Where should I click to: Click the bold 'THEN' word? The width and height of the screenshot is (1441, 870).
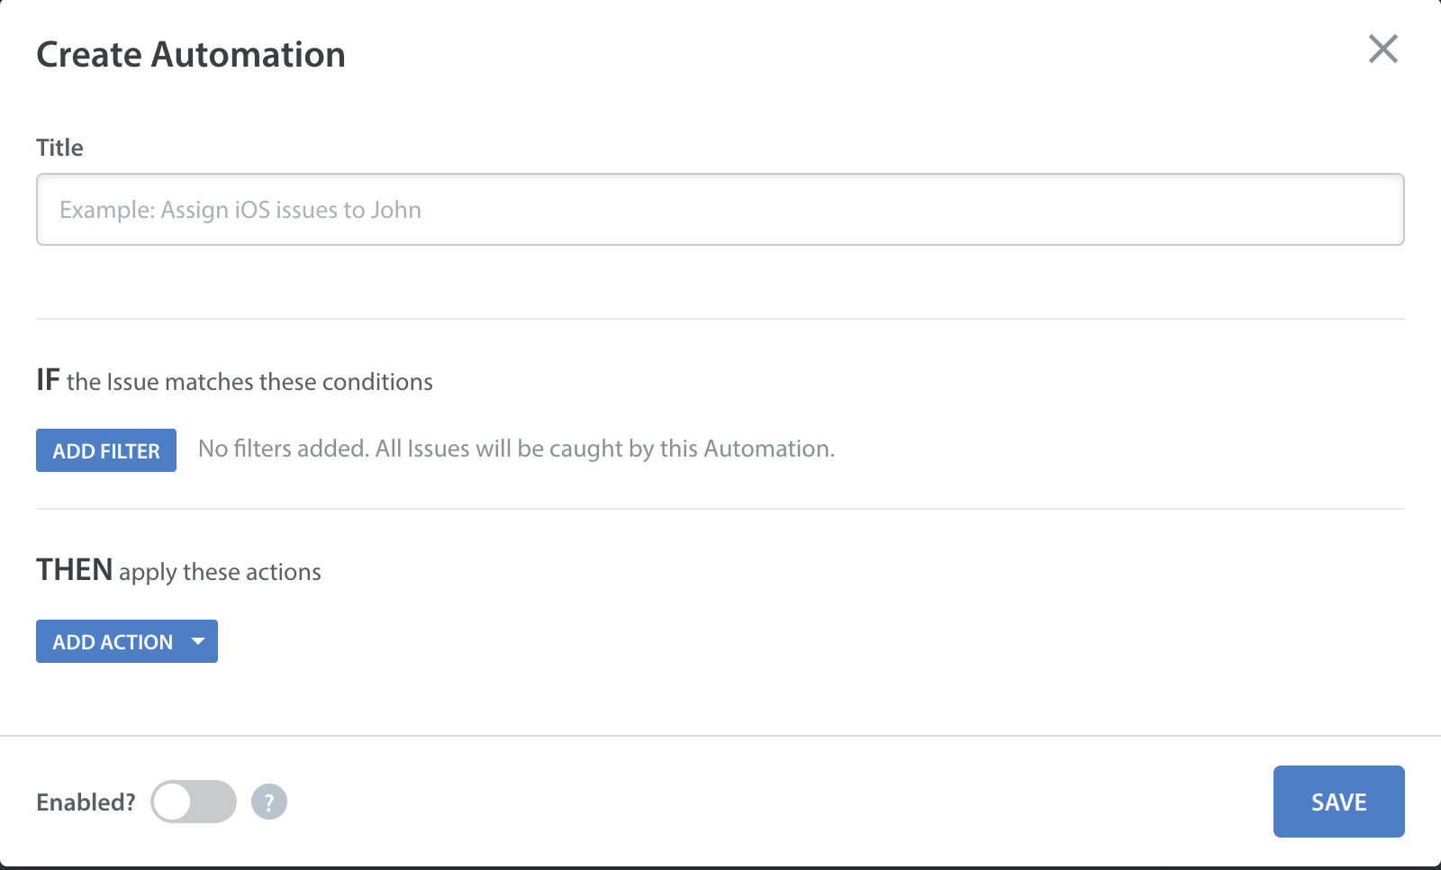point(75,570)
